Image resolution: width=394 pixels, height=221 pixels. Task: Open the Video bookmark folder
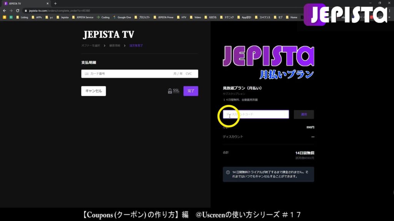coord(195,17)
